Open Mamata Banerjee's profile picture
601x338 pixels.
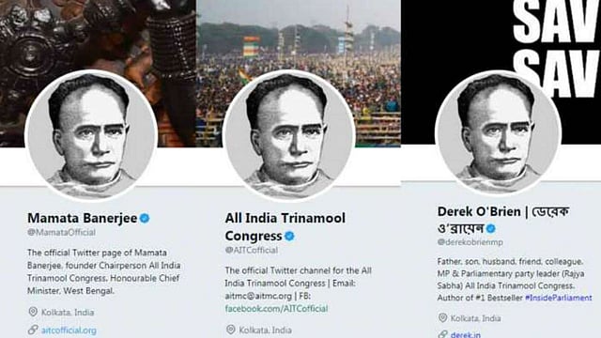tap(91, 135)
